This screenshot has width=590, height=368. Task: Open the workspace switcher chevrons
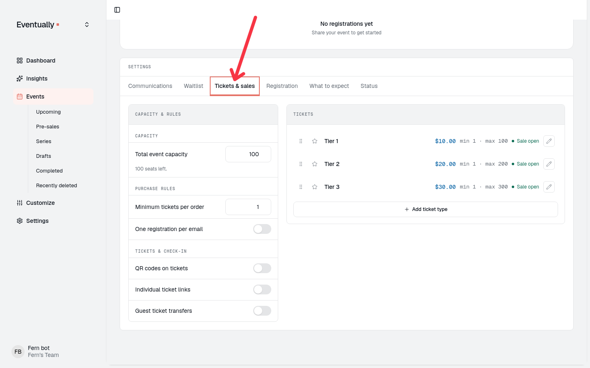click(x=87, y=25)
